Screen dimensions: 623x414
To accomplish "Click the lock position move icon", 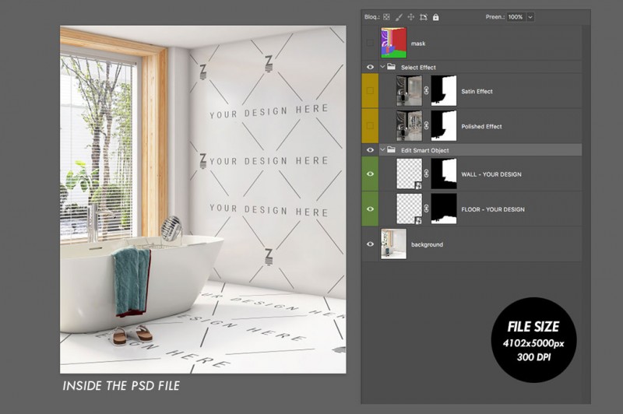I will tap(410, 16).
